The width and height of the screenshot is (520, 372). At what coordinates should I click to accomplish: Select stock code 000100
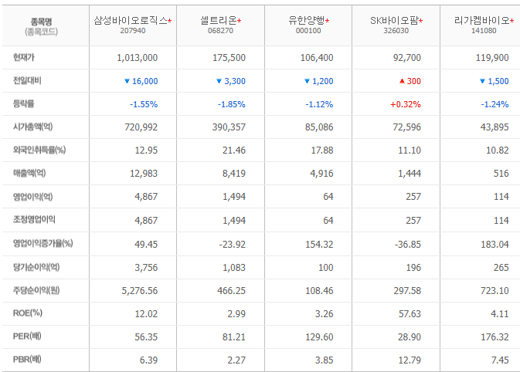tap(308, 31)
